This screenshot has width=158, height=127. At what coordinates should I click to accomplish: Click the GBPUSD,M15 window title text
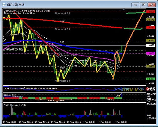tap(16, 5)
